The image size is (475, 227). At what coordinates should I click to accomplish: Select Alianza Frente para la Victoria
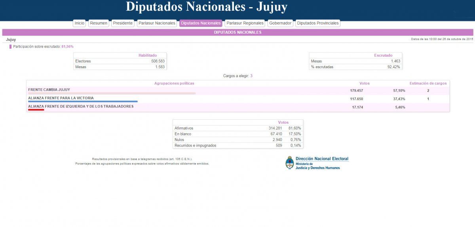pyautogui.click(x=61, y=98)
